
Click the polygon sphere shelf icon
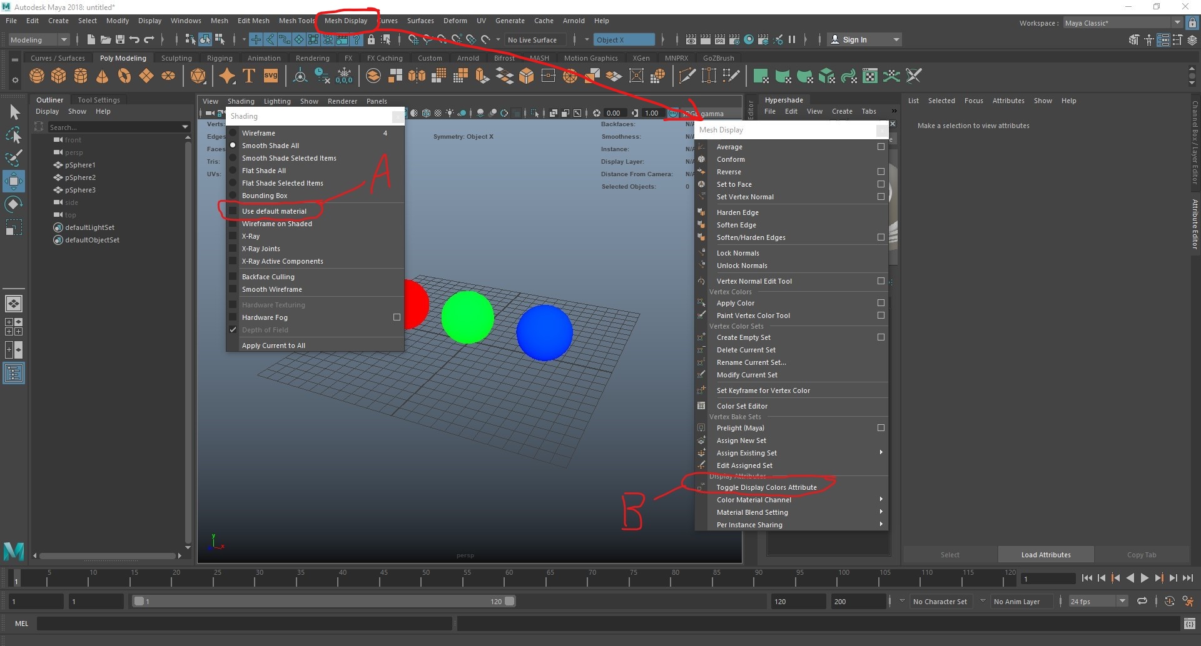pos(37,76)
